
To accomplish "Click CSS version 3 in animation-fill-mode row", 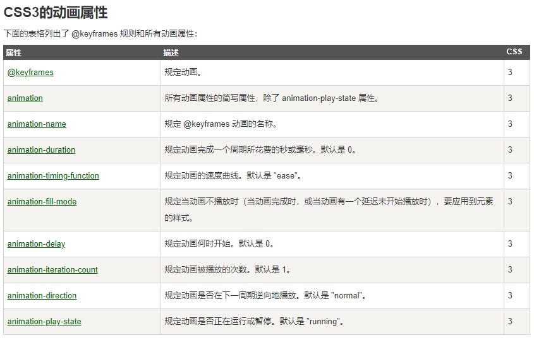I will [x=510, y=201].
